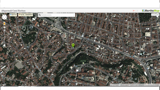Screen dimensions: 160x90
Task: Click the NASIL GİDERİM? directions button
Action: [25, 15]
